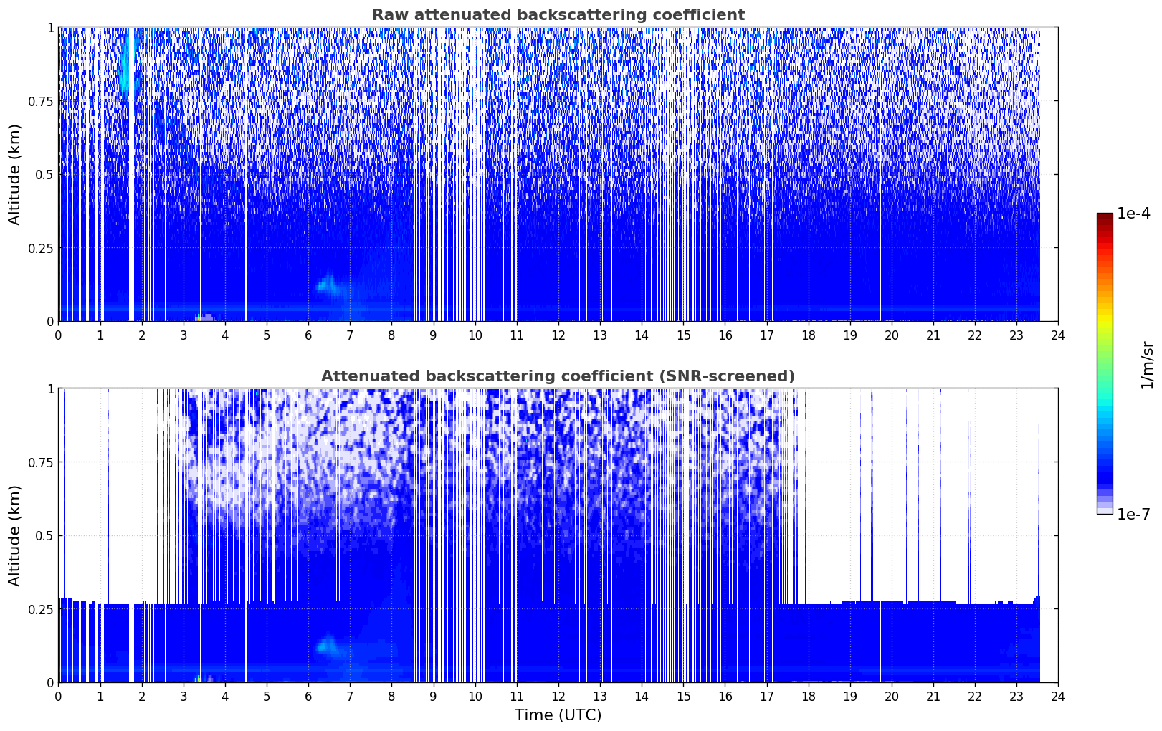The width and height of the screenshot is (1162, 731).
Task: Click the bottom plot's "0.25" altitude tick
Action: point(42,609)
